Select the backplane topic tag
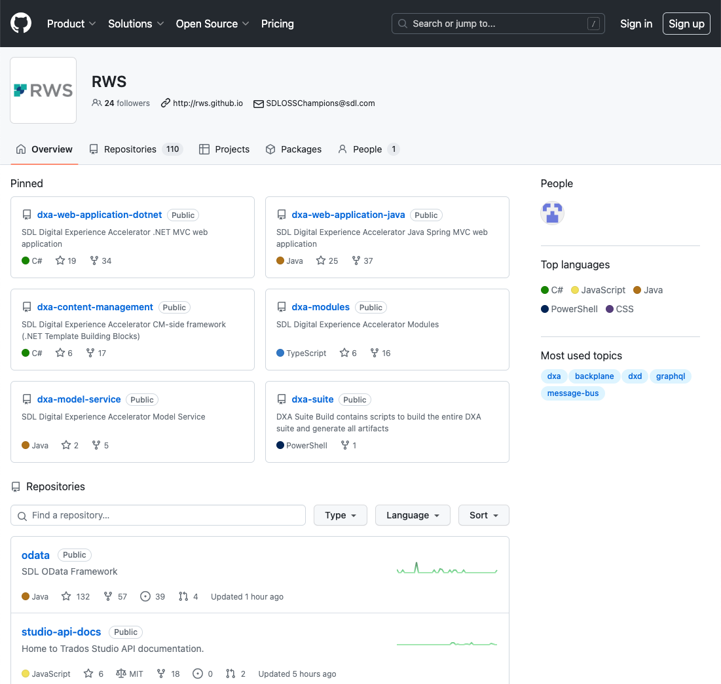Image resolution: width=721 pixels, height=684 pixels. click(x=594, y=376)
